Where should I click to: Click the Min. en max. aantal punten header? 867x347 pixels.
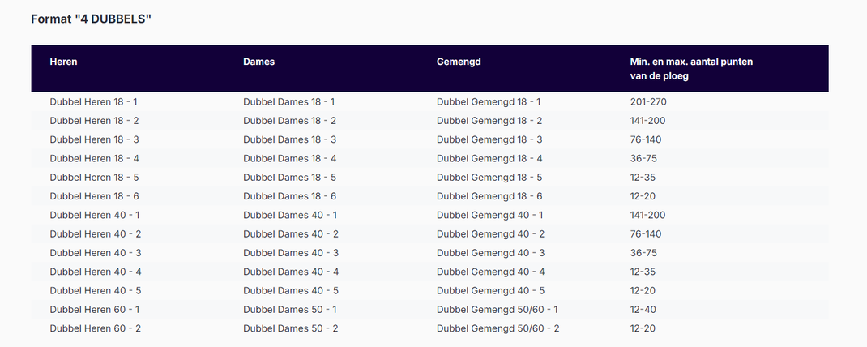(691, 69)
